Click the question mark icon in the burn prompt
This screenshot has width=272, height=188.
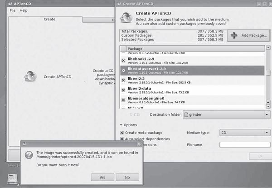click(x=28, y=155)
